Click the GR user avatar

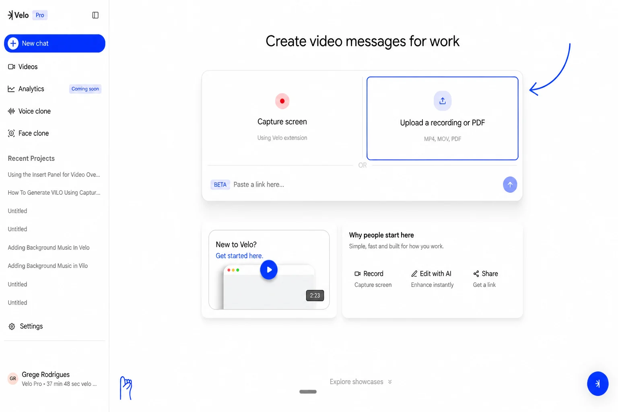(x=13, y=379)
